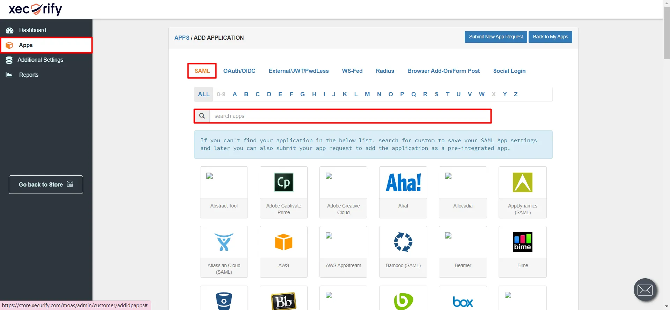Click the Adobe Captivate Prime label
This screenshot has height=310, width=670.
click(284, 209)
